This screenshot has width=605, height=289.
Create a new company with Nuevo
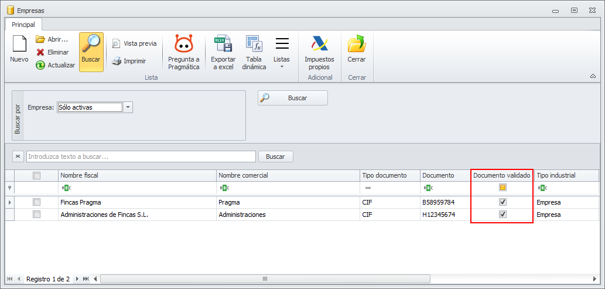(x=19, y=49)
